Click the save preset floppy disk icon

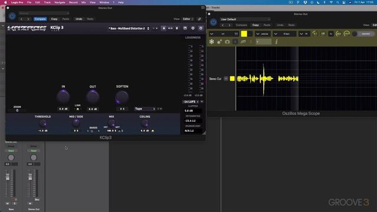tap(185, 28)
